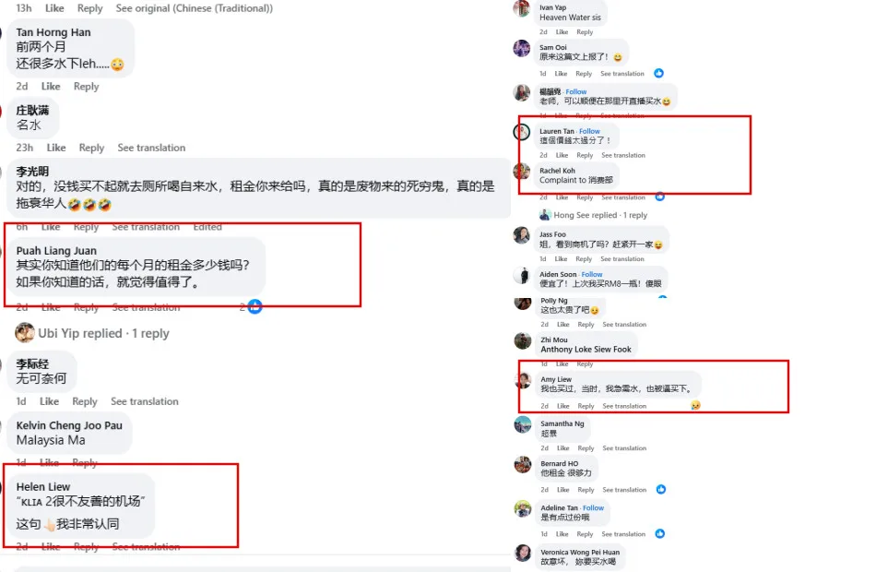Show the original Chinese (Traditional) text
This screenshot has height=572, width=876.
pos(195,8)
